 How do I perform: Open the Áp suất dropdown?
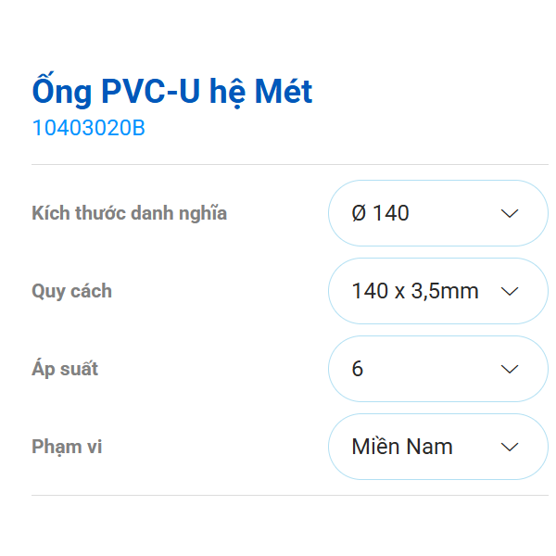(x=437, y=369)
